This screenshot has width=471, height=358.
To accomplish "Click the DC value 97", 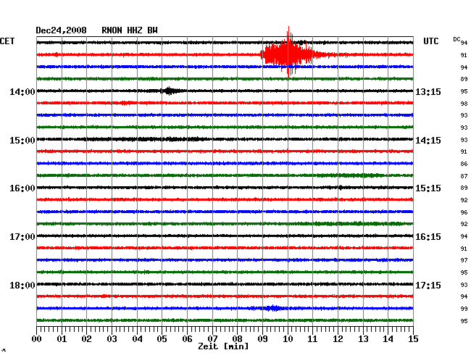I will [464, 260].
